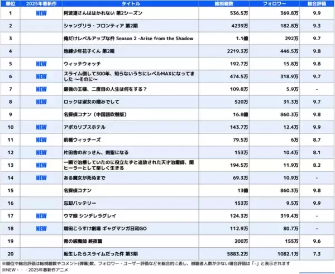Click the フォロワー column header
The width and height of the screenshot is (335, 274).
[274, 4]
